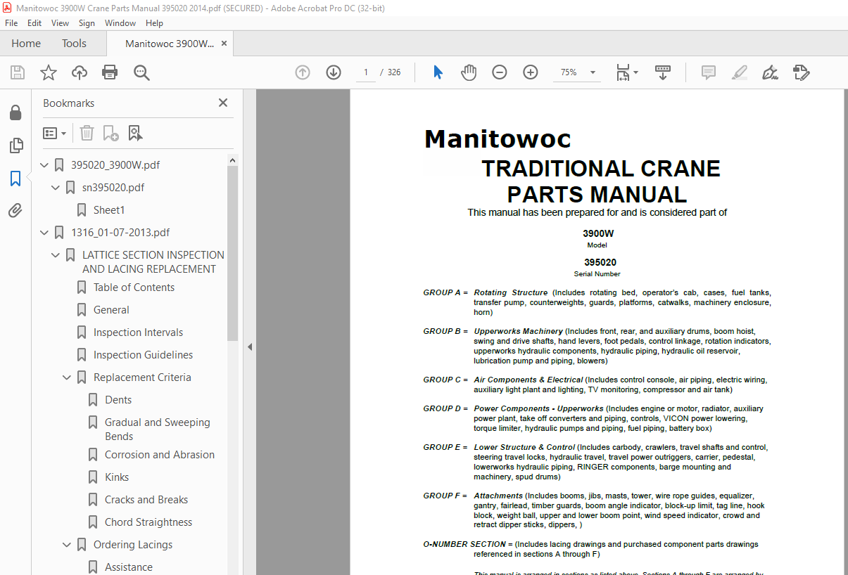This screenshot has height=575, width=848.
Task: Collapse Ordering Lacings bookmark
Action: click(x=68, y=545)
